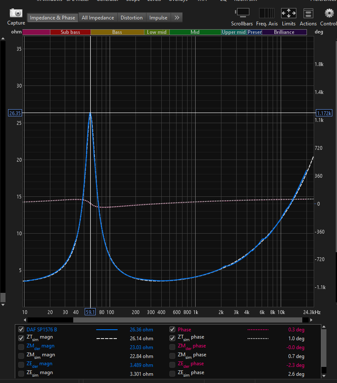This screenshot has height=383, width=337.
Task: Enable the ZM sim magn trace
Action: tap(21, 355)
